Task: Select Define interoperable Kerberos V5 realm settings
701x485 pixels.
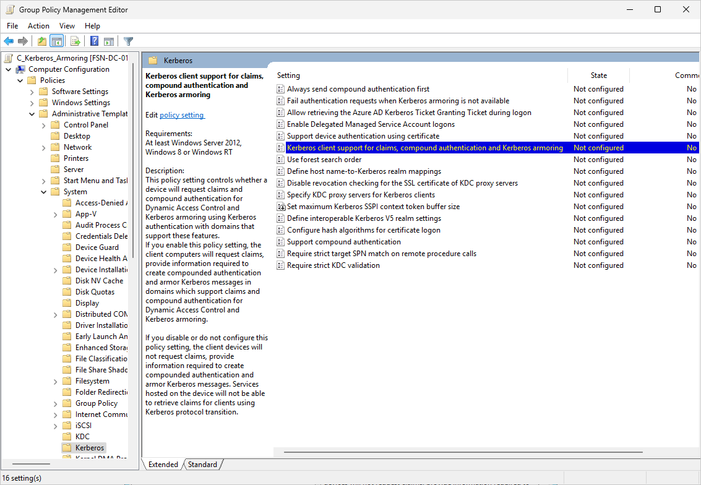Action: pyautogui.click(x=364, y=218)
